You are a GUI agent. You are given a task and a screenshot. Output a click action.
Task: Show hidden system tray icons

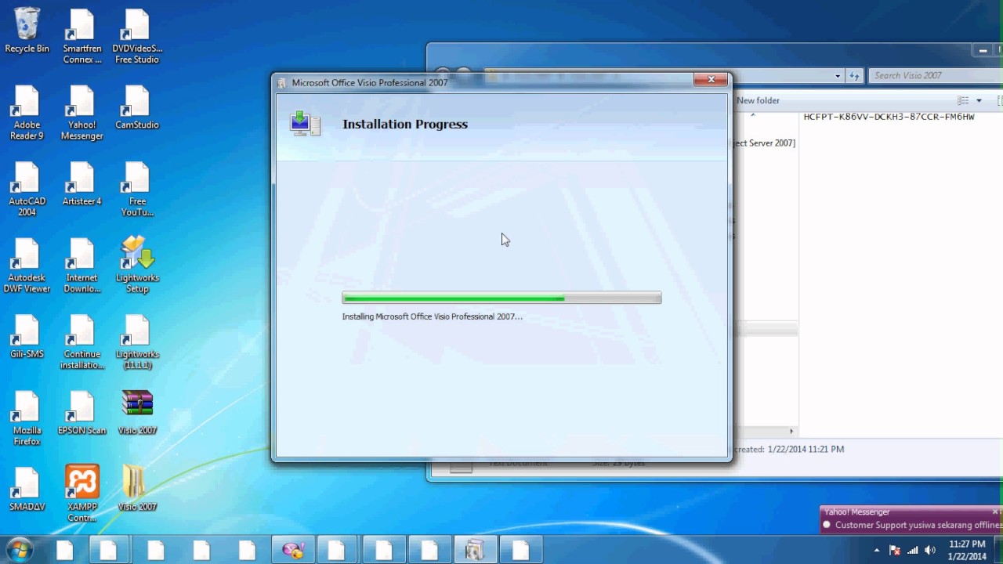[x=877, y=550]
